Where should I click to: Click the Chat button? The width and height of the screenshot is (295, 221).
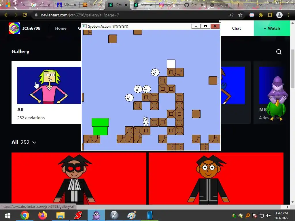click(237, 28)
